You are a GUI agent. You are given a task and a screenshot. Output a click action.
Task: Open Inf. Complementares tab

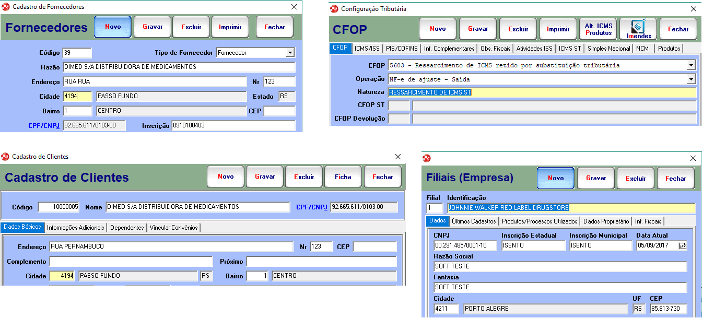449,49
